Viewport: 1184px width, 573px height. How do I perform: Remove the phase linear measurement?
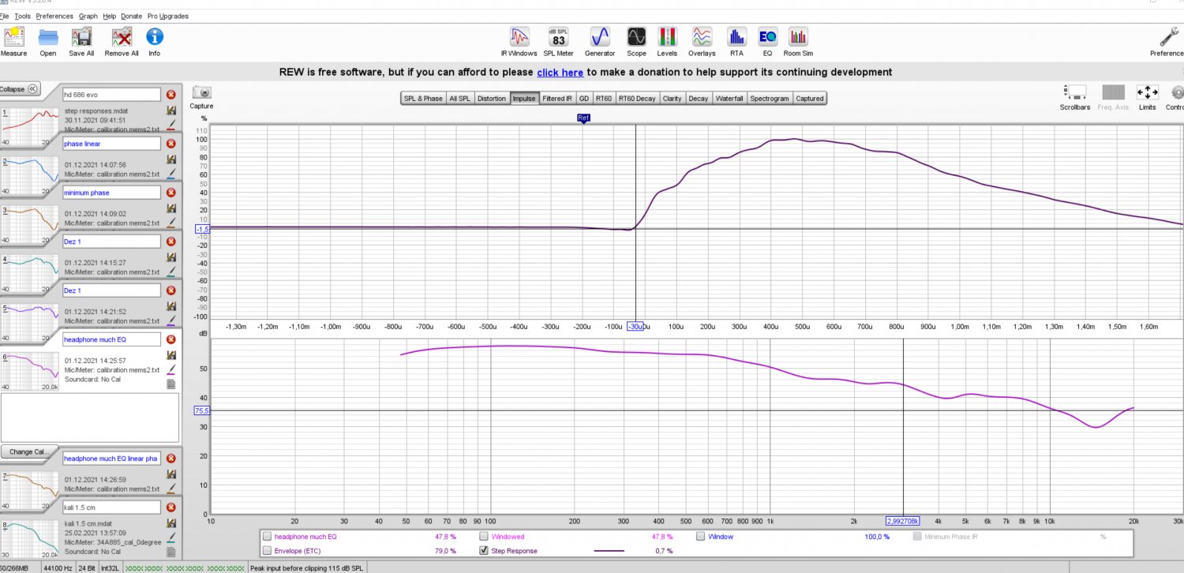(x=170, y=144)
